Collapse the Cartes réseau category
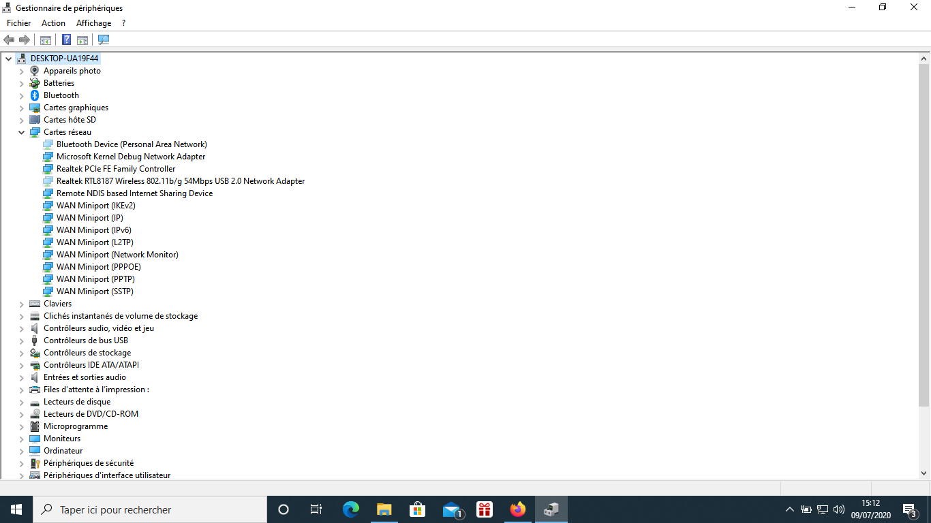Viewport: 931px width, 523px height. point(21,132)
